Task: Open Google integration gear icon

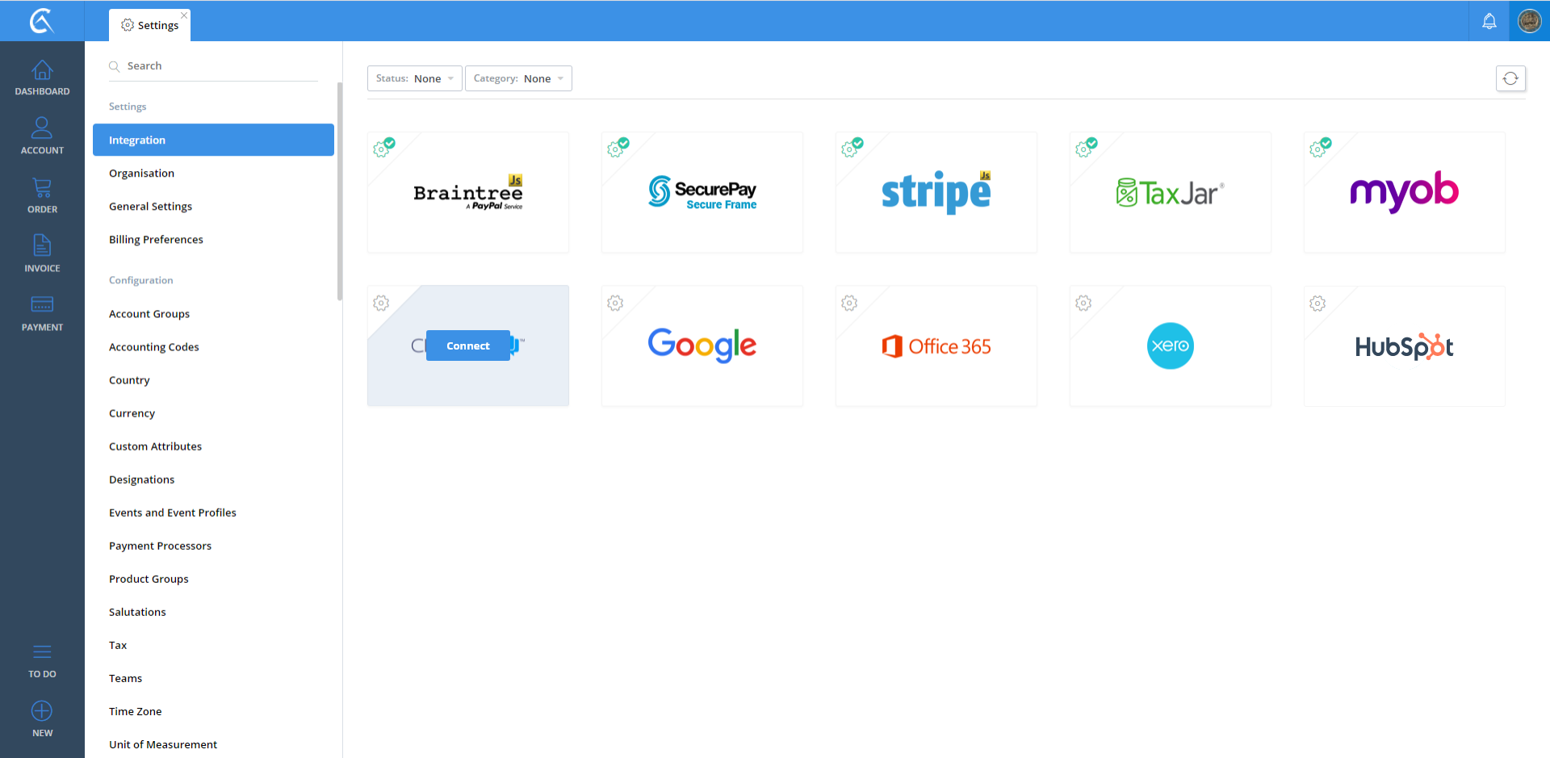Action: pyautogui.click(x=615, y=303)
